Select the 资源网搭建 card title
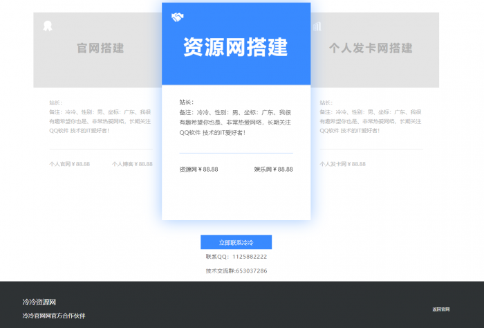This screenshot has width=484, height=328. tap(236, 47)
